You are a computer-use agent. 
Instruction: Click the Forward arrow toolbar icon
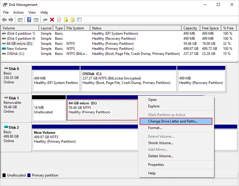pos(11,20)
